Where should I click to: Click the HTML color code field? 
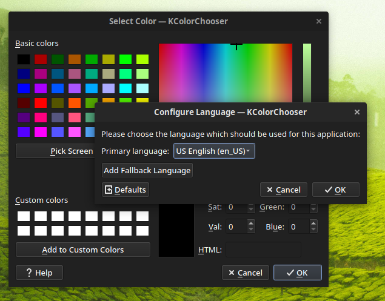pos(263,250)
